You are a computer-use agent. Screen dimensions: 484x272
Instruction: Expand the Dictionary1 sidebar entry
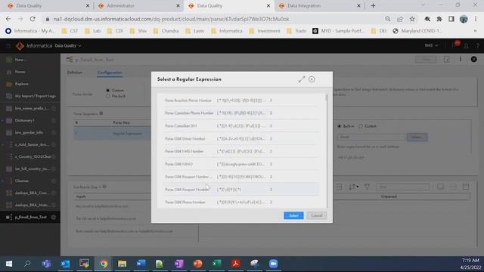pyautogui.click(x=2, y=120)
